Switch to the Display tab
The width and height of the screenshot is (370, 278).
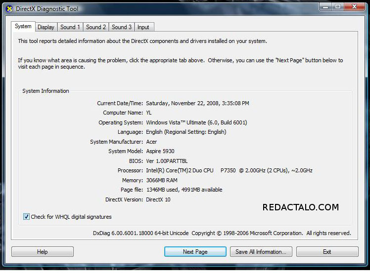46,27
